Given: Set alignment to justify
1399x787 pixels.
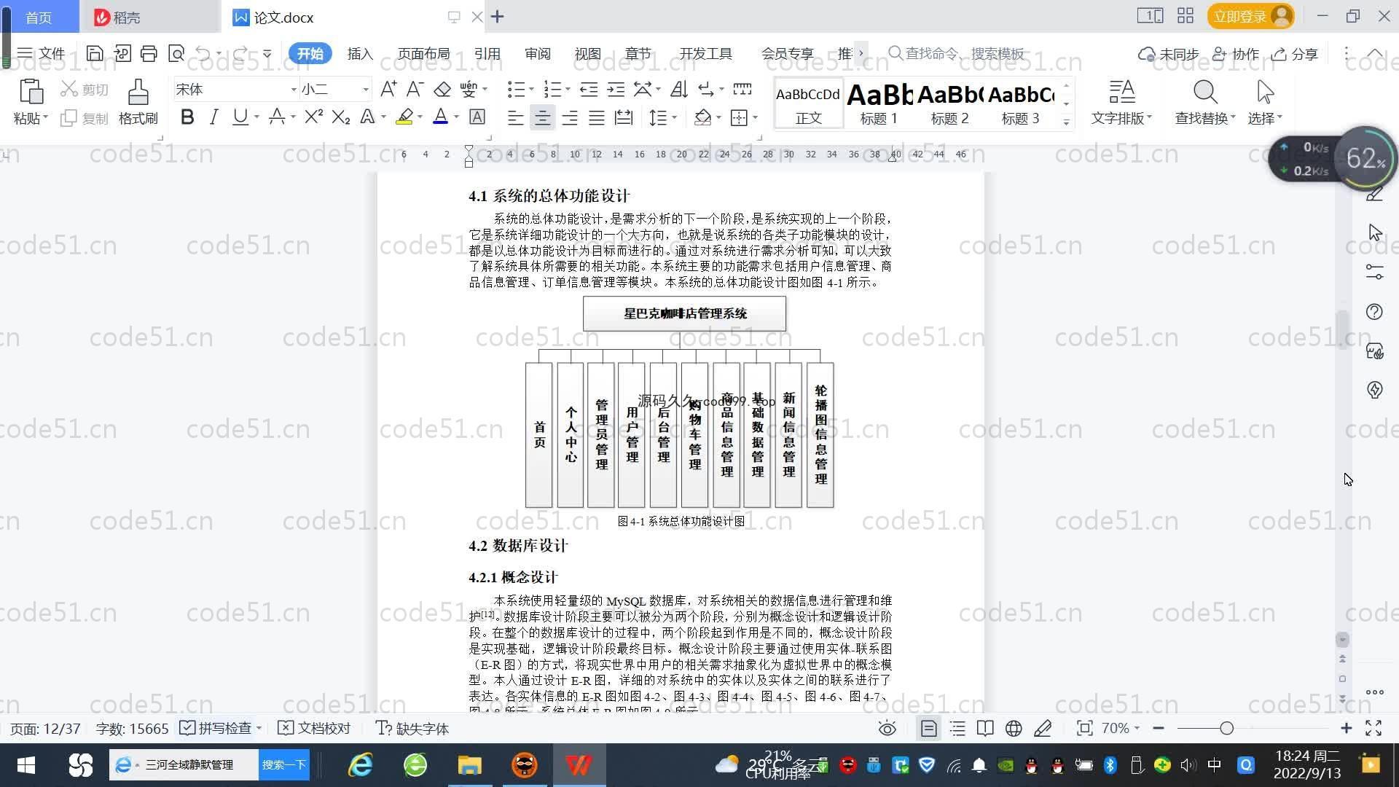Looking at the screenshot, I should (x=597, y=117).
